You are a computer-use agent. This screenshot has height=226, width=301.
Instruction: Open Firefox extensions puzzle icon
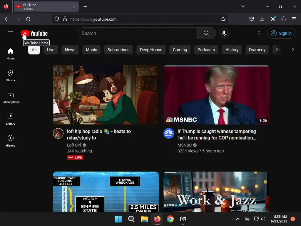(x=283, y=19)
